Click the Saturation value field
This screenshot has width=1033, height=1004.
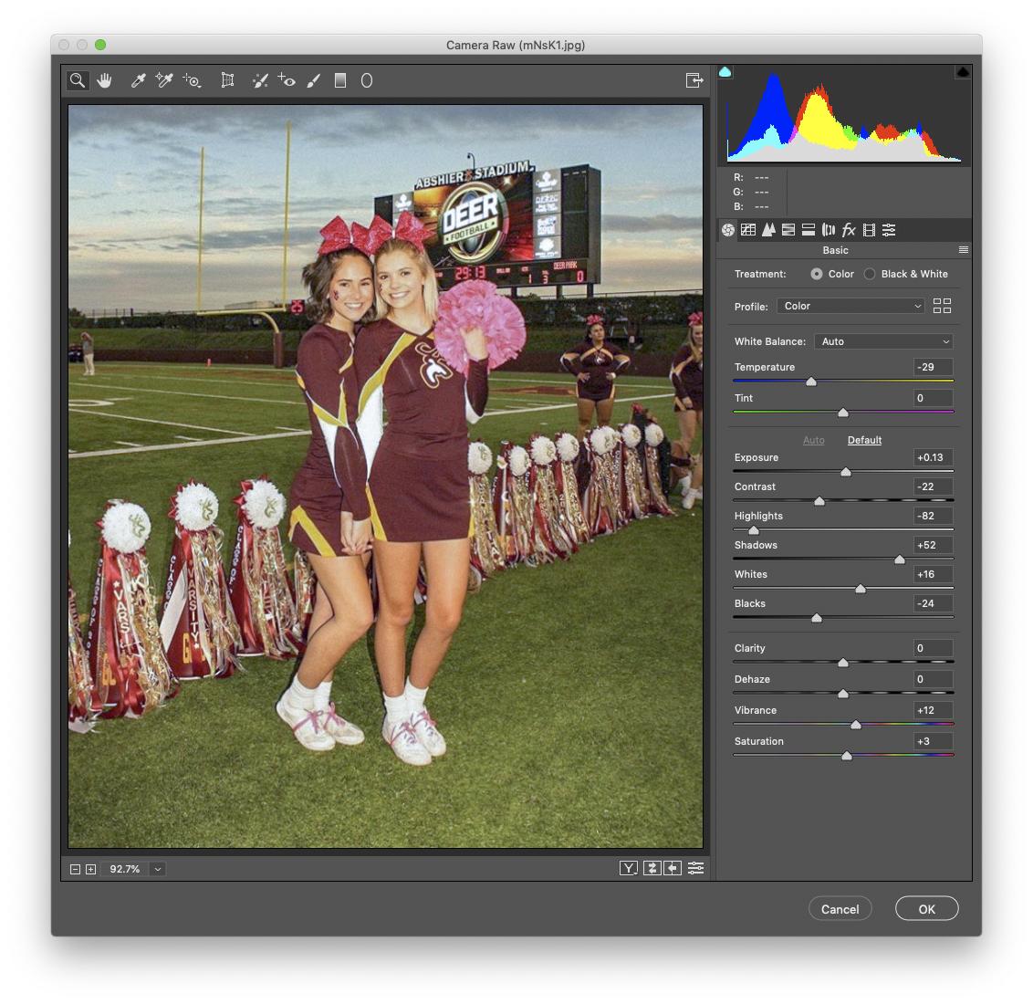[x=933, y=741]
